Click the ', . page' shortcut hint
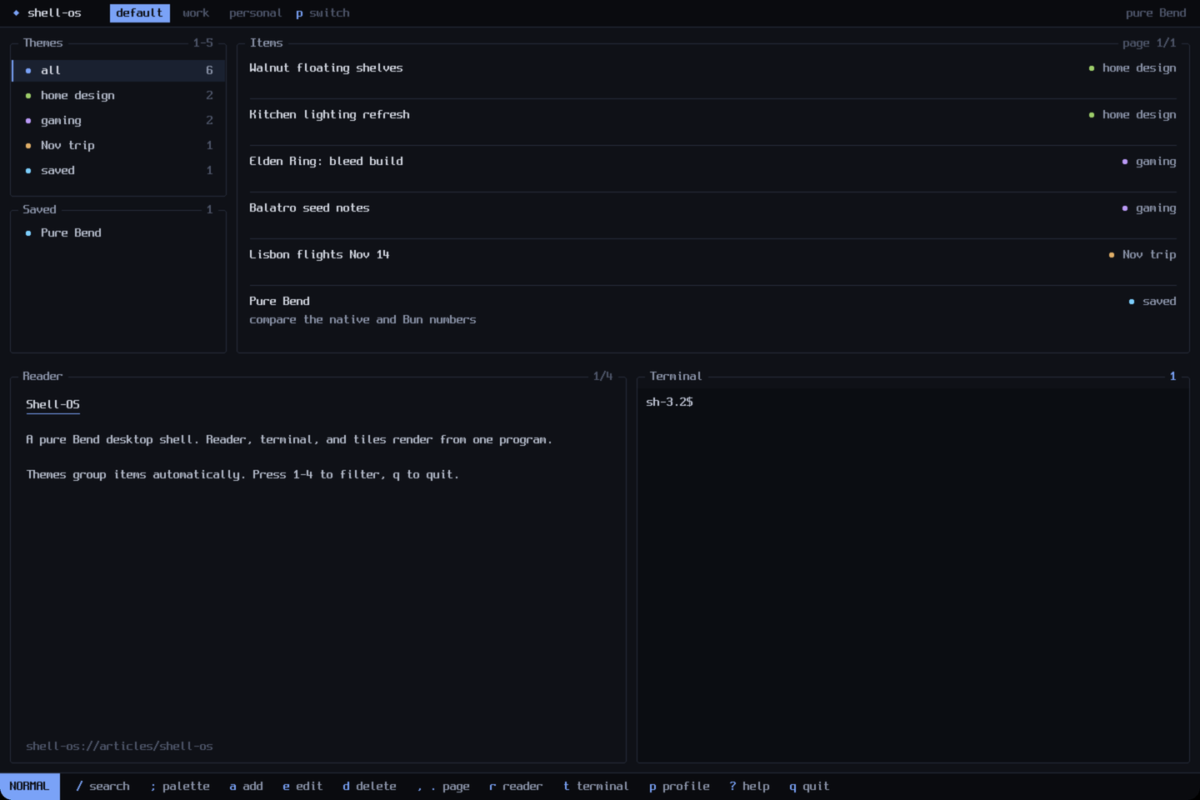1200x800 pixels. coord(443,787)
